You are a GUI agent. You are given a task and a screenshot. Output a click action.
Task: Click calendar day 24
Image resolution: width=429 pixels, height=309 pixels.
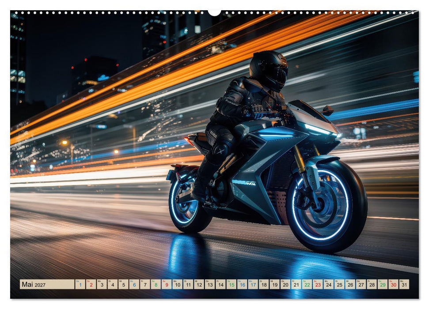[329, 284]
